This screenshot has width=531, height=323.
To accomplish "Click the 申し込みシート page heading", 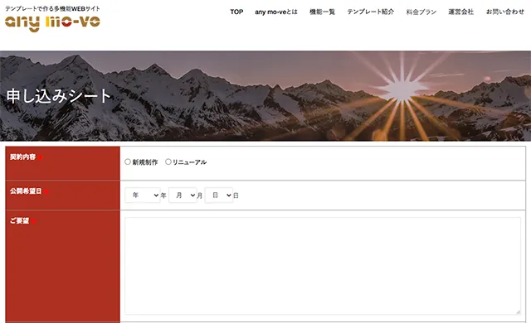I will pyautogui.click(x=59, y=96).
